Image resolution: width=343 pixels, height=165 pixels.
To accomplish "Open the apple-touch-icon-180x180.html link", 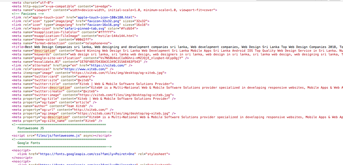I will (x=105, y=17).
